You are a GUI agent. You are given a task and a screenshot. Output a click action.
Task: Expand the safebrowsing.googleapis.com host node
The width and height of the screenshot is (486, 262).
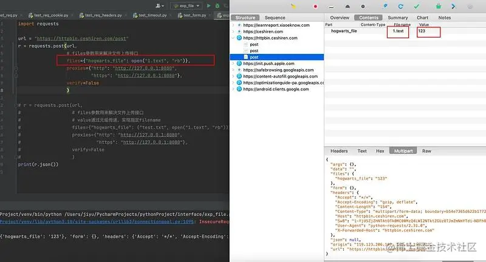(x=233, y=70)
